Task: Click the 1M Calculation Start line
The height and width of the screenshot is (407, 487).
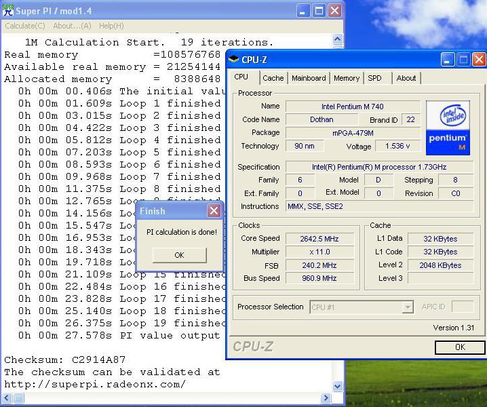Action: click(x=149, y=42)
